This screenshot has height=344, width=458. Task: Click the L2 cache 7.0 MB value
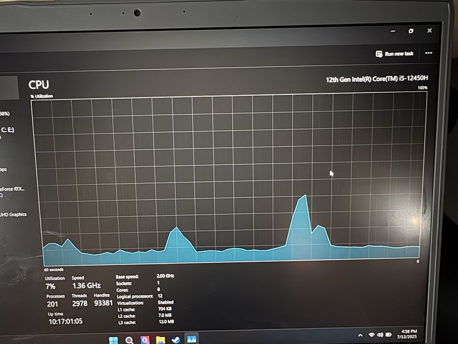[x=165, y=315]
